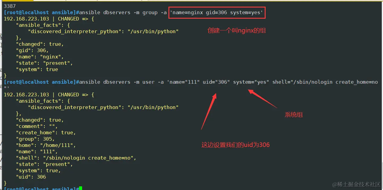The image size is (383, 190).
Task: Select the output line "create_home": true,
Action: (46, 132)
